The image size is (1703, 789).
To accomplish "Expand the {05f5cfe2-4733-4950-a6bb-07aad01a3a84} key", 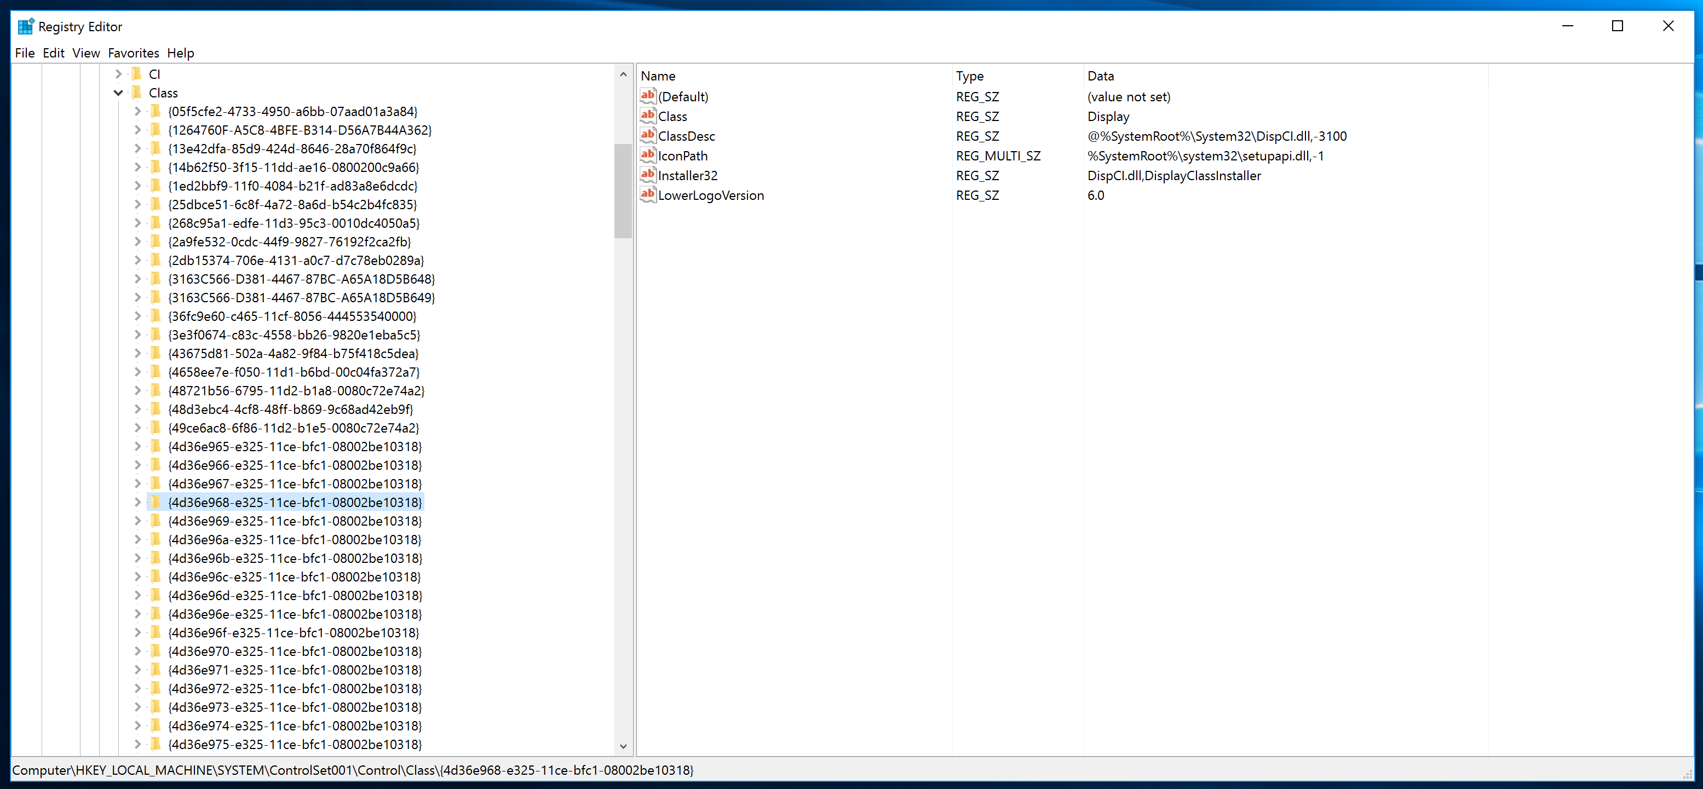I will [x=137, y=111].
